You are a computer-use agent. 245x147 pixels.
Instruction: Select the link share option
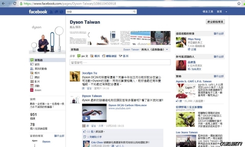[x=109, y=56]
